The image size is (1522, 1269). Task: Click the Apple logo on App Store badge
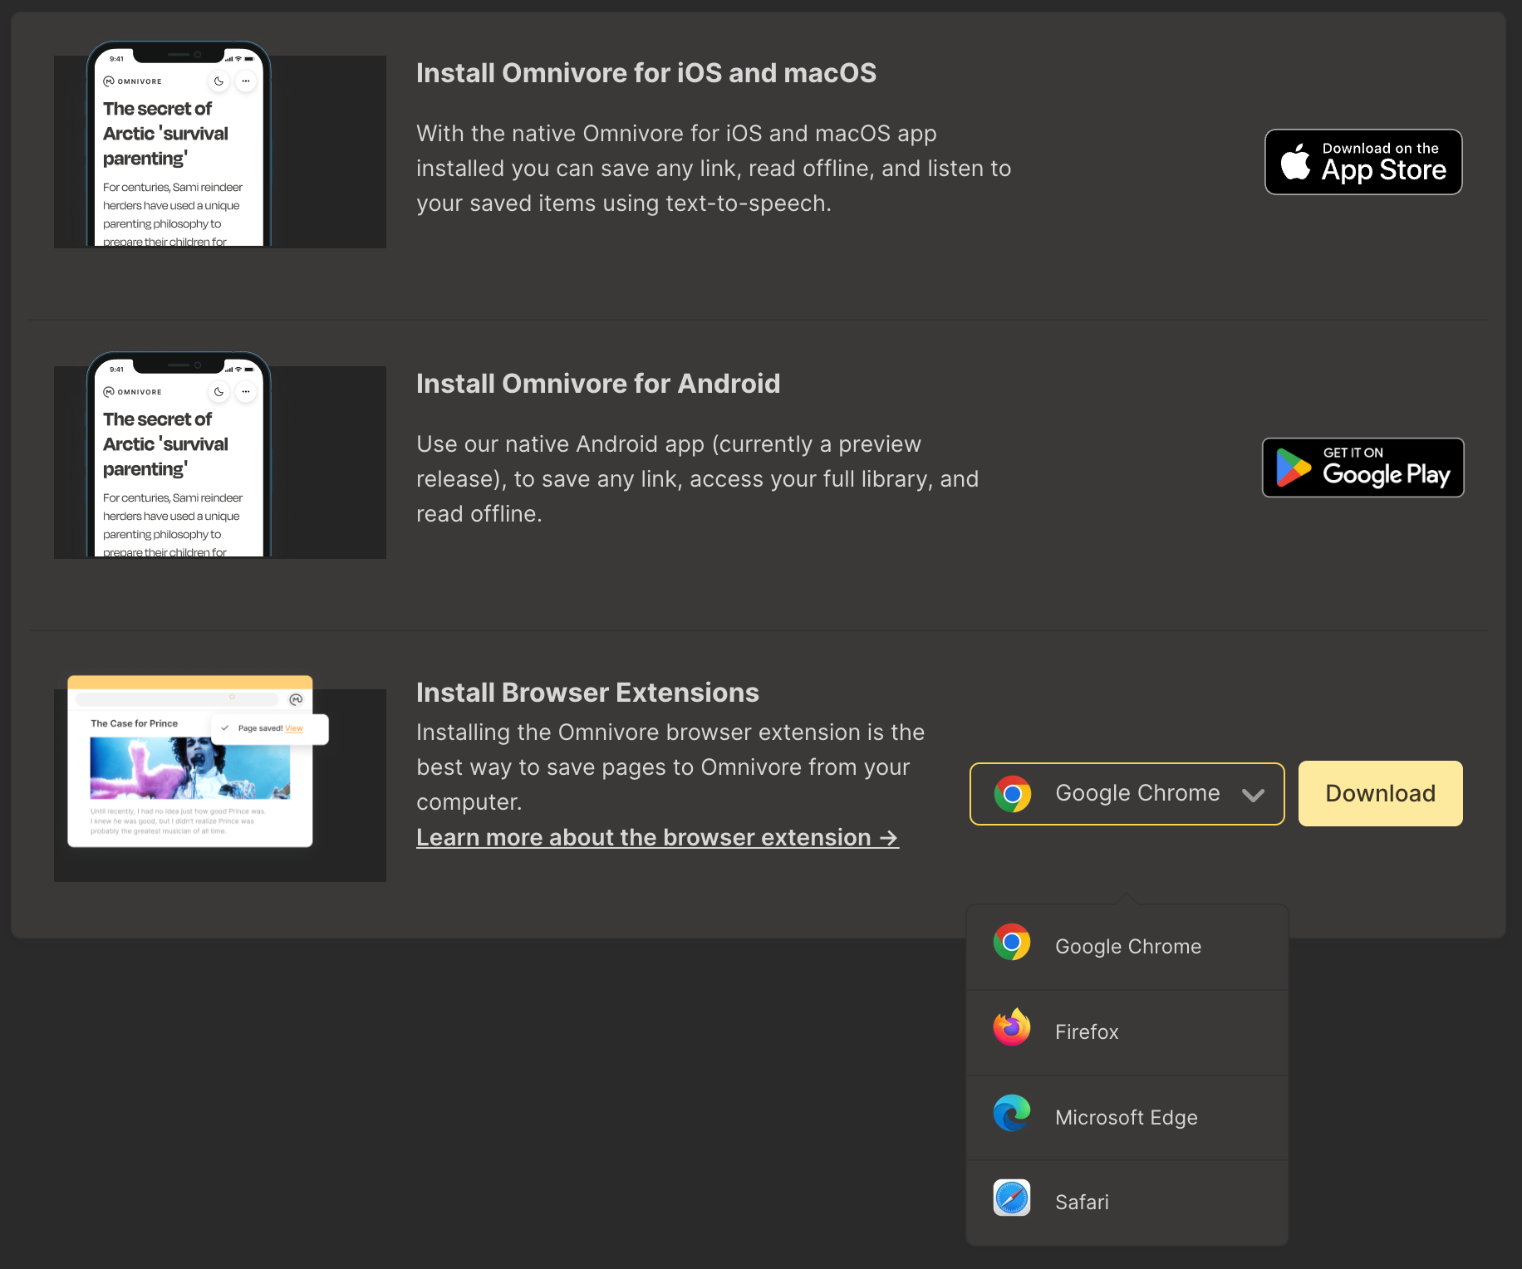click(1295, 161)
